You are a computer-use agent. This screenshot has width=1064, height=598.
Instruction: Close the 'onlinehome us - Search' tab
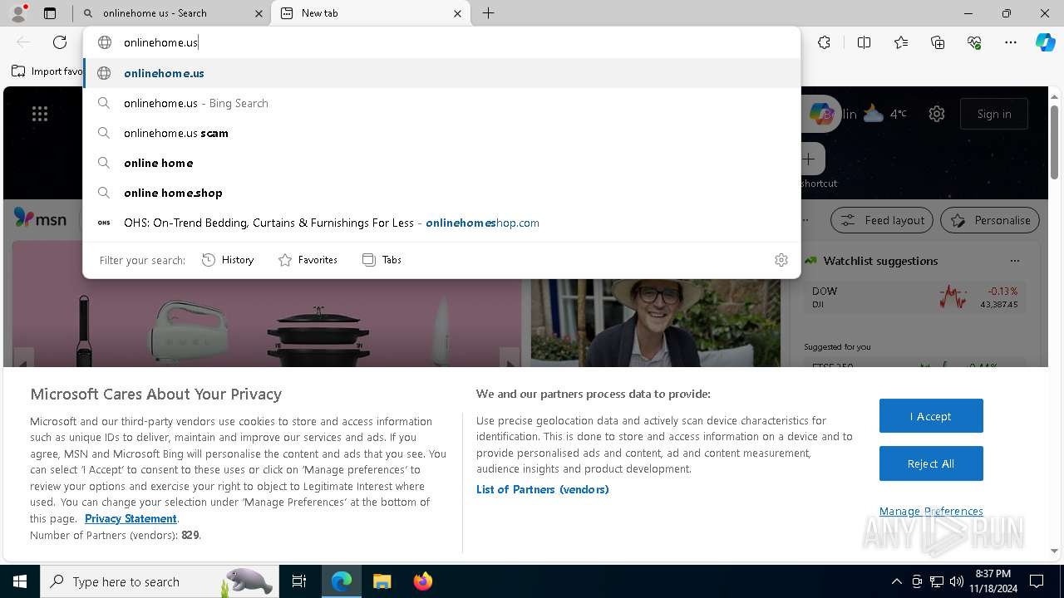click(x=259, y=13)
